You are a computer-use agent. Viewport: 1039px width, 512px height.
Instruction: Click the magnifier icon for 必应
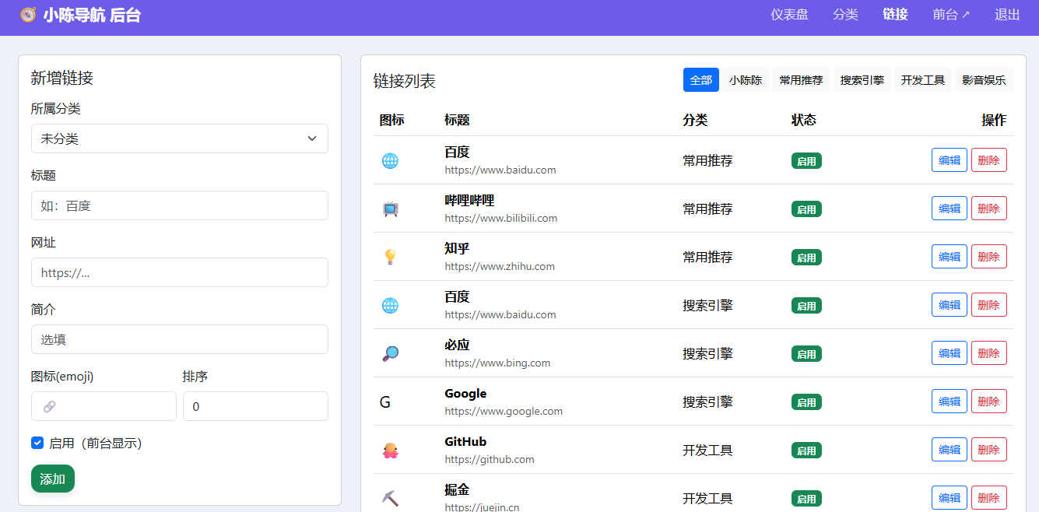[390, 354]
